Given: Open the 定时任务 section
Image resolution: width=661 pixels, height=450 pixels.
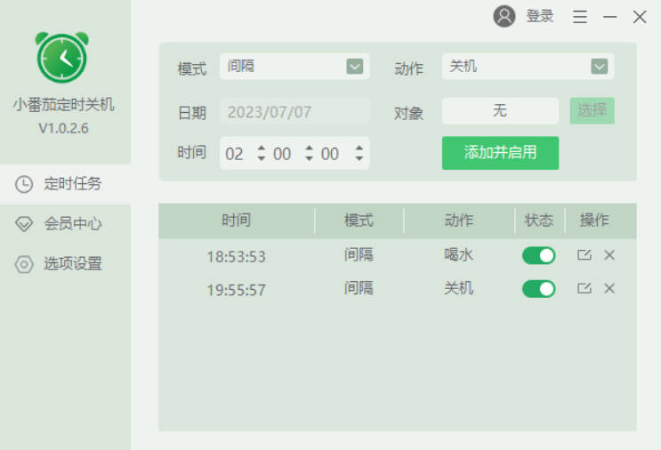Looking at the screenshot, I should pyautogui.click(x=65, y=184).
